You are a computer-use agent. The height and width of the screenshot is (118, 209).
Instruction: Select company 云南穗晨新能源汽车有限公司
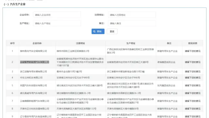pos(35,101)
